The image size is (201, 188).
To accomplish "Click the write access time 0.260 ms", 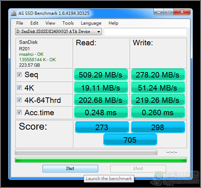I will [x=158, y=112].
